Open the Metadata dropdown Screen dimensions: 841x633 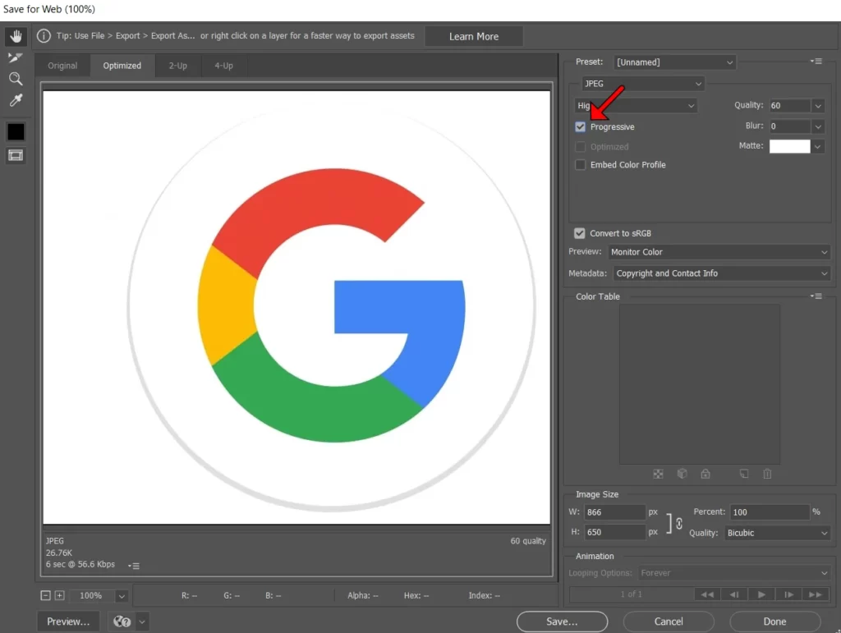click(722, 273)
